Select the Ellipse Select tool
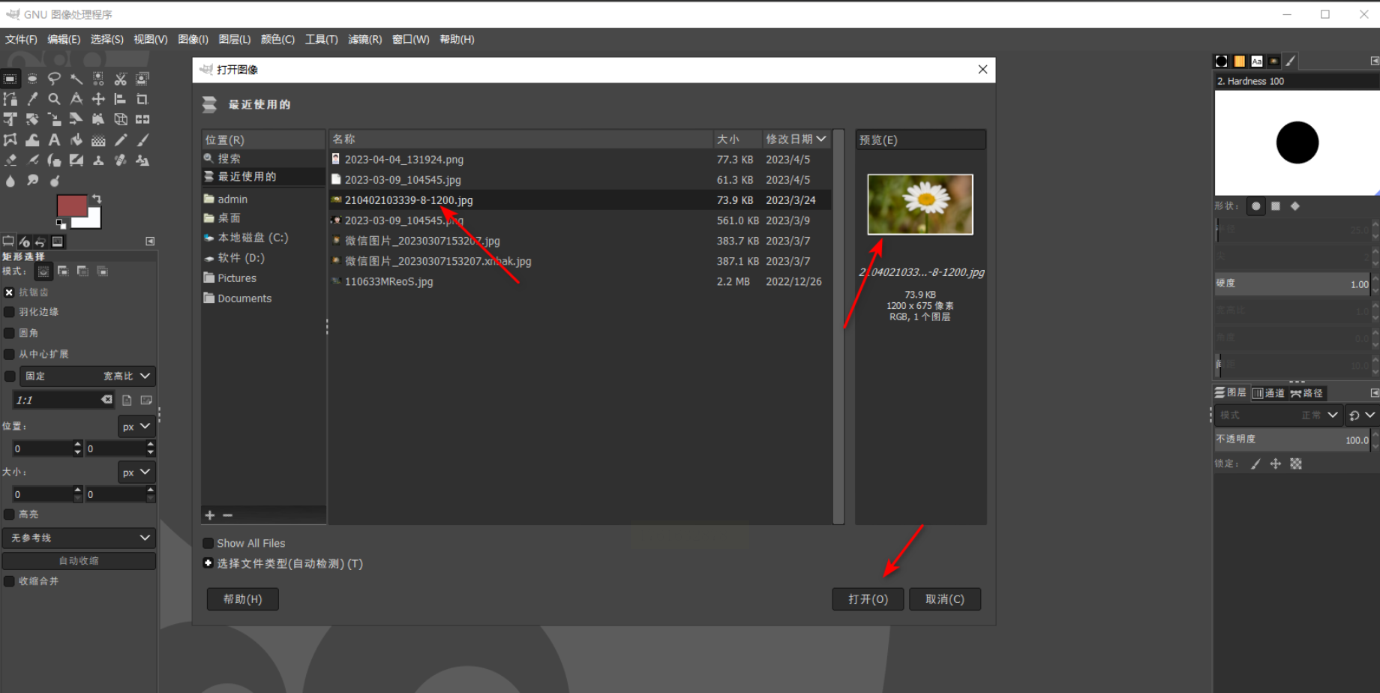 (x=32, y=79)
